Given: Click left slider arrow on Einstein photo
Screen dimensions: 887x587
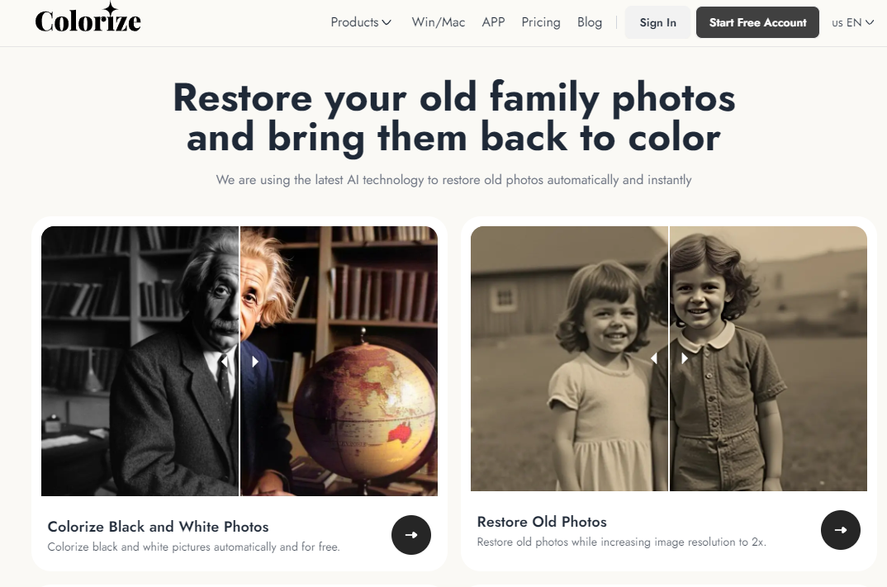Looking at the screenshot, I should click(224, 361).
